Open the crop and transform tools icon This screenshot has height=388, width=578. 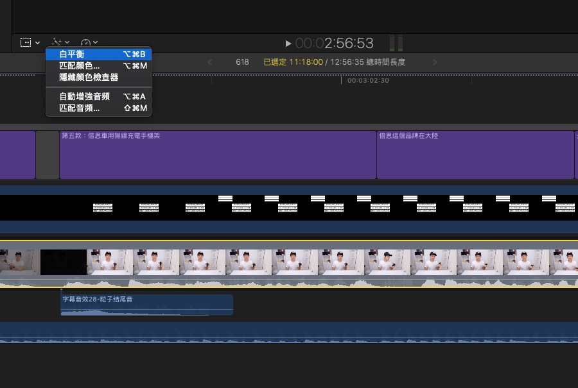coord(26,42)
